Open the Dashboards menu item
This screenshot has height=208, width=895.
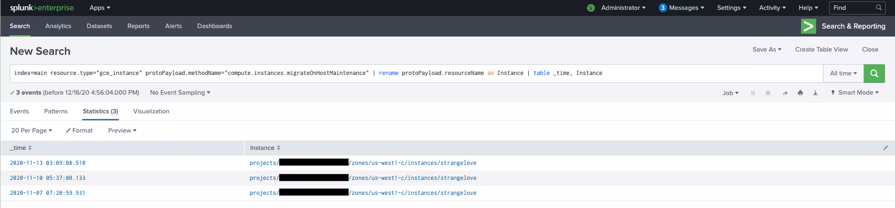214,26
